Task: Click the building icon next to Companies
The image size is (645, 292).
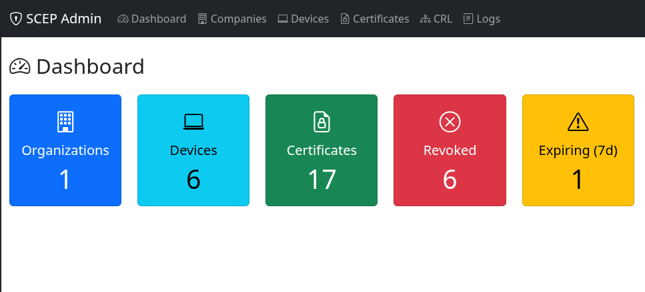Action: [x=203, y=19]
